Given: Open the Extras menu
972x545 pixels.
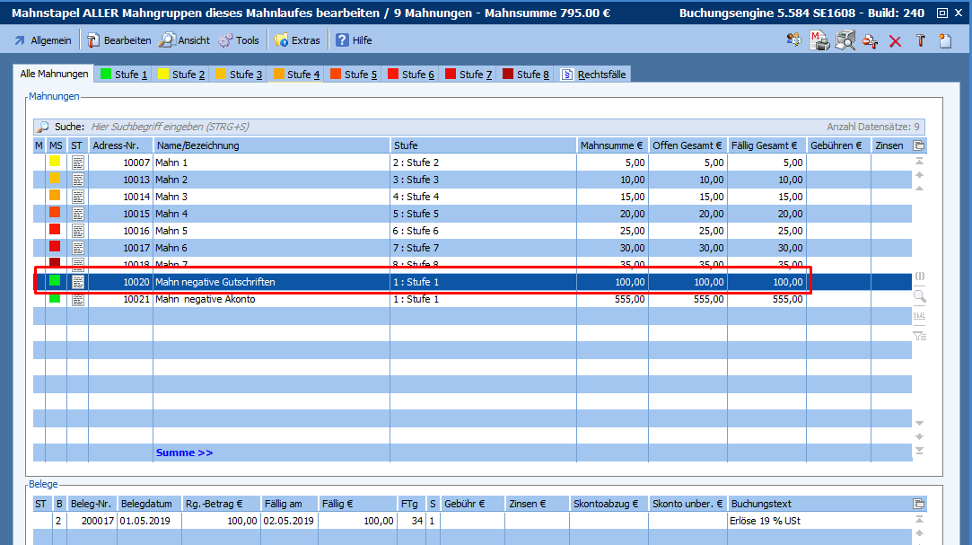Looking at the screenshot, I should coord(297,40).
